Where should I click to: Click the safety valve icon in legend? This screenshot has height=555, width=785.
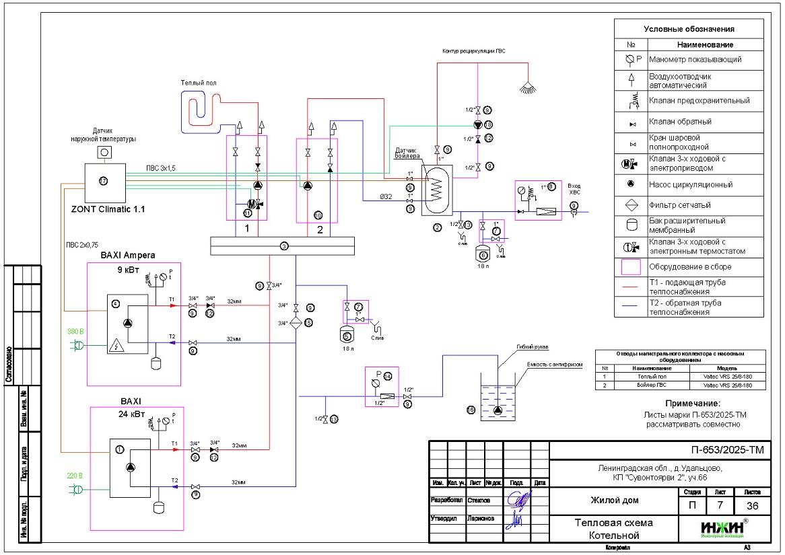630,101
